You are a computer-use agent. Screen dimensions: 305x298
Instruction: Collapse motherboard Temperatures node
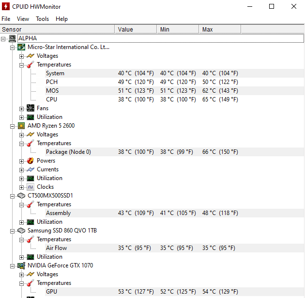pos(21,65)
